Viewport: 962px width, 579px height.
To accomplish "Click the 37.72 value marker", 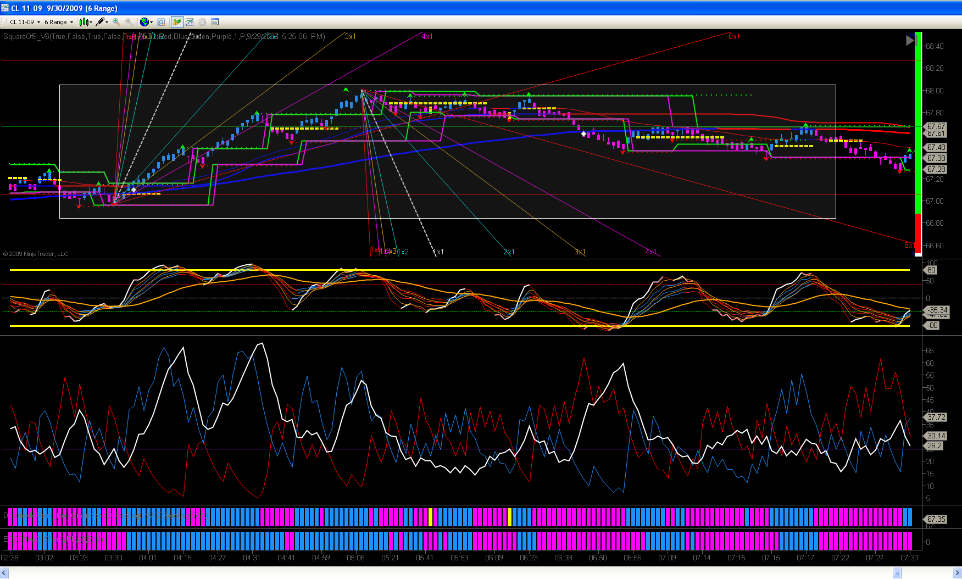I will [936, 417].
